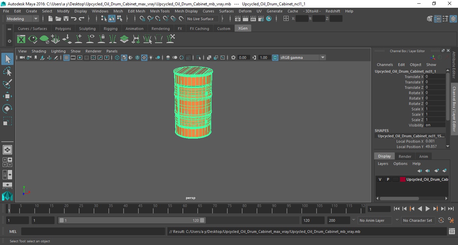Play animation forwards
Screen dimensions: 458x245
click(427, 209)
